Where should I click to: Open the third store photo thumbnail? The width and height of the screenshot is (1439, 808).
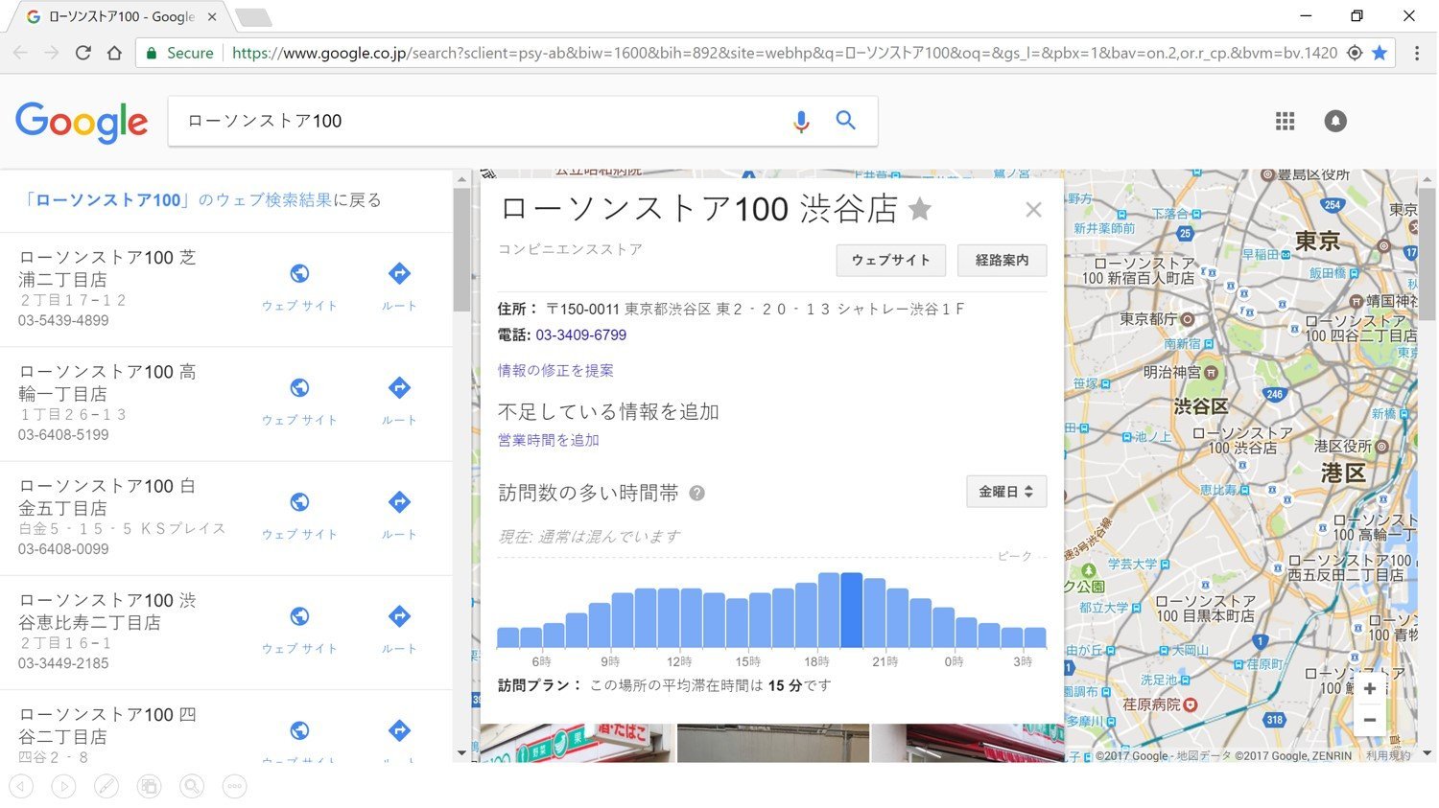(967, 743)
